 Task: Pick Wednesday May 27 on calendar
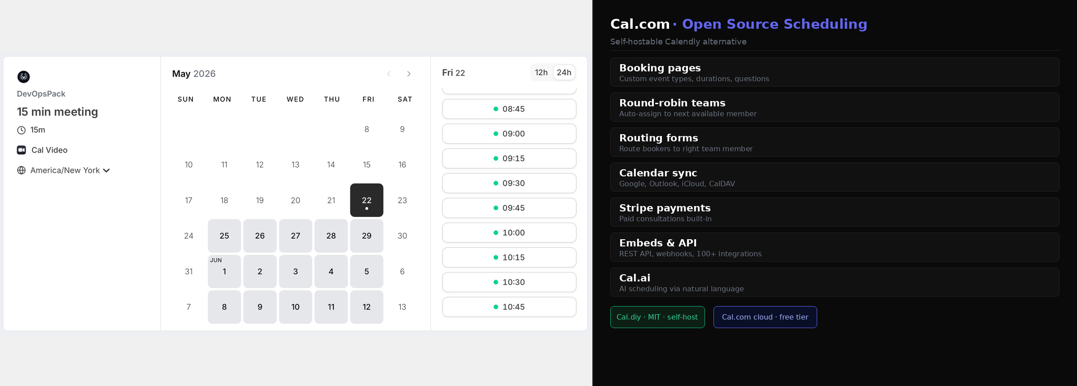click(x=295, y=236)
